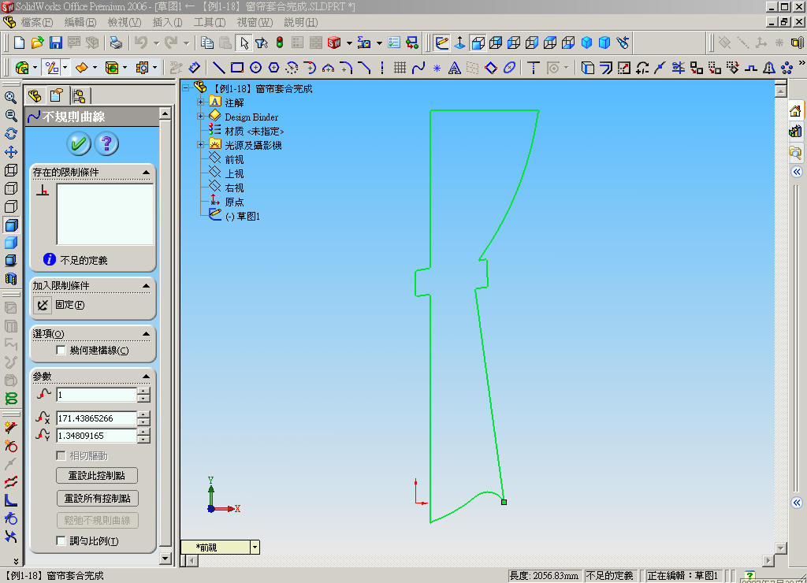Click the Isometric view cube icon
This screenshot has width=807, height=583.
point(586,43)
